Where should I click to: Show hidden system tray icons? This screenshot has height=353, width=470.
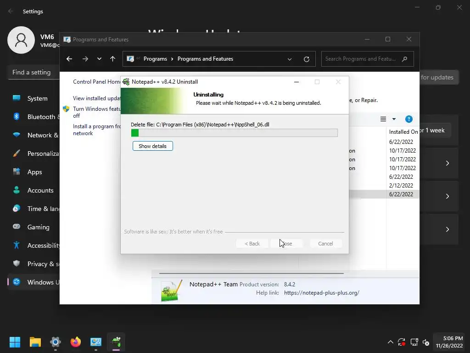click(x=391, y=342)
